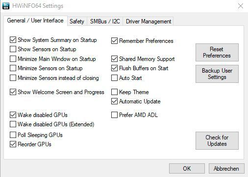Click the Reset Preferences button
The image size is (248, 177).
(217, 52)
